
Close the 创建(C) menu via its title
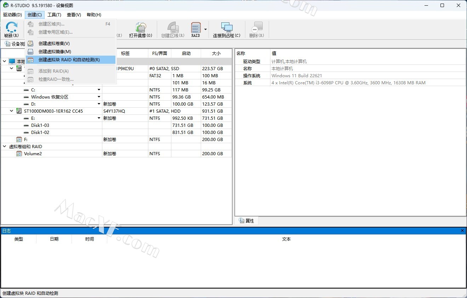pyautogui.click(x=34, y=15)
